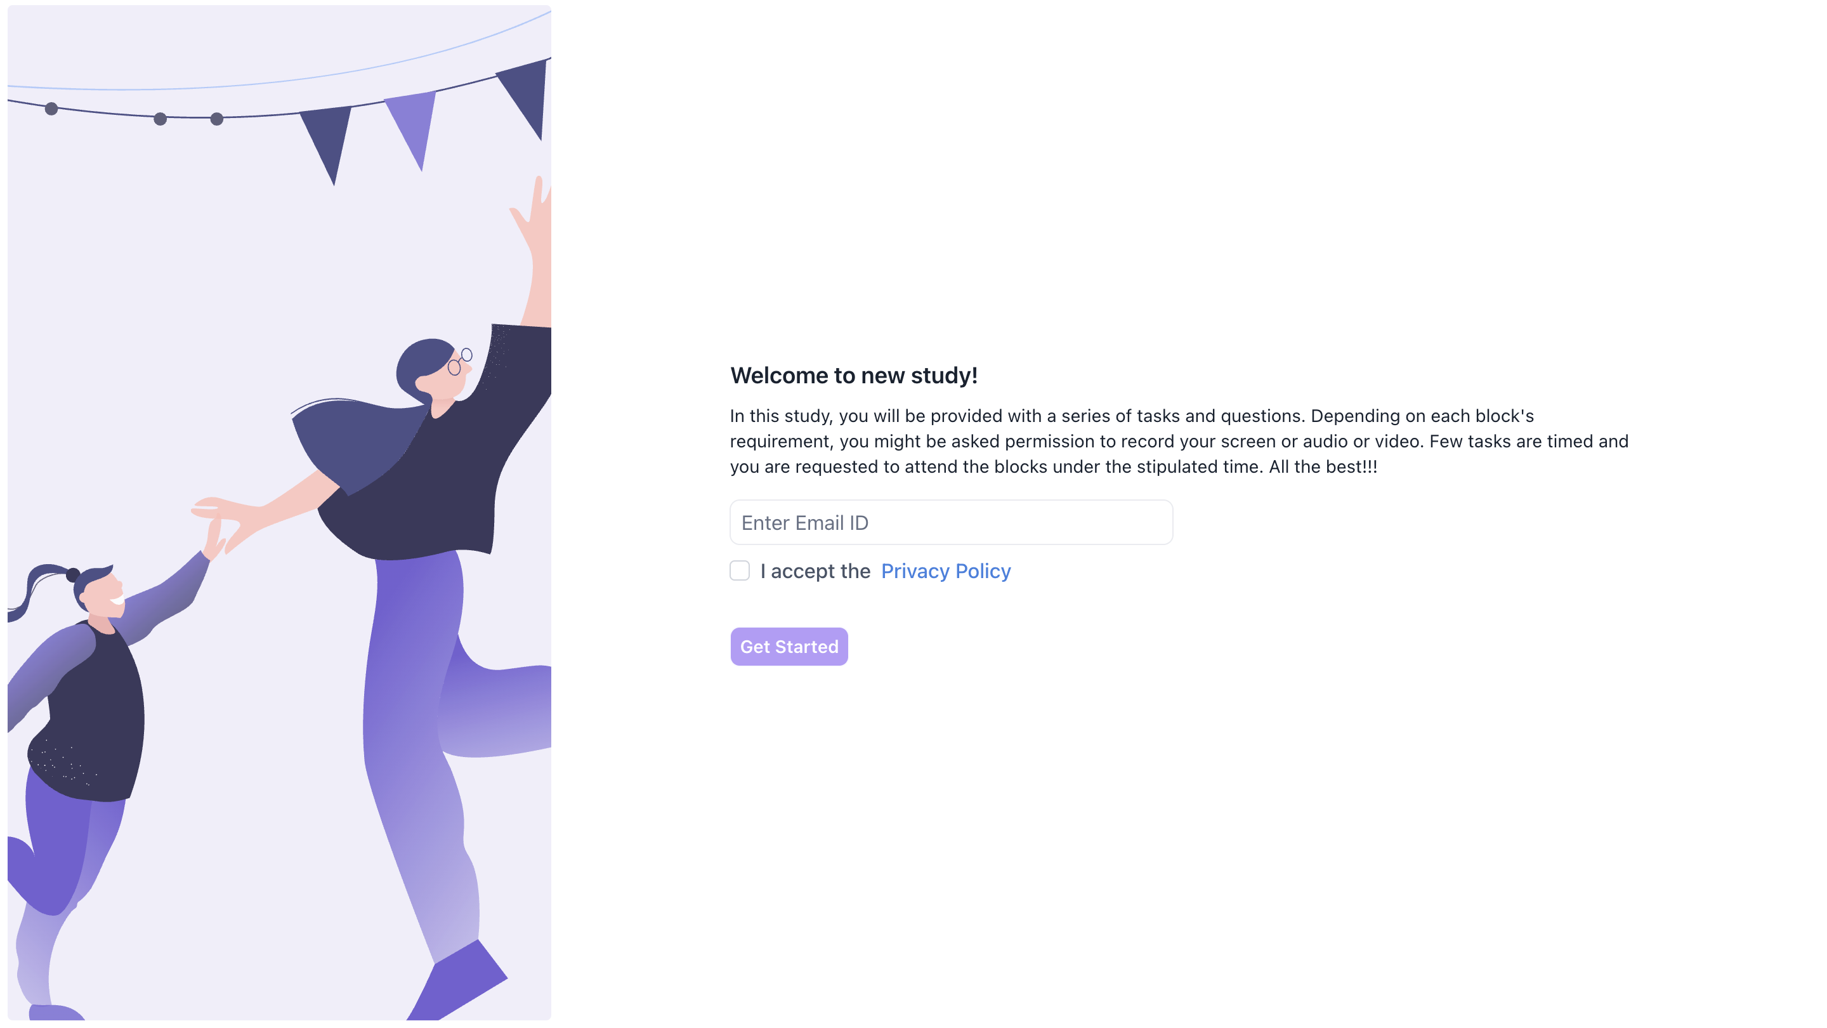1827x1028 pixels.
Task: Click the Get Started button
Action: click(x=789, y=647)
